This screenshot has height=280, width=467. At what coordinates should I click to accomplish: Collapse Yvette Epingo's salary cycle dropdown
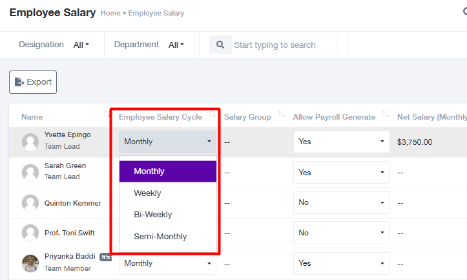167,142
